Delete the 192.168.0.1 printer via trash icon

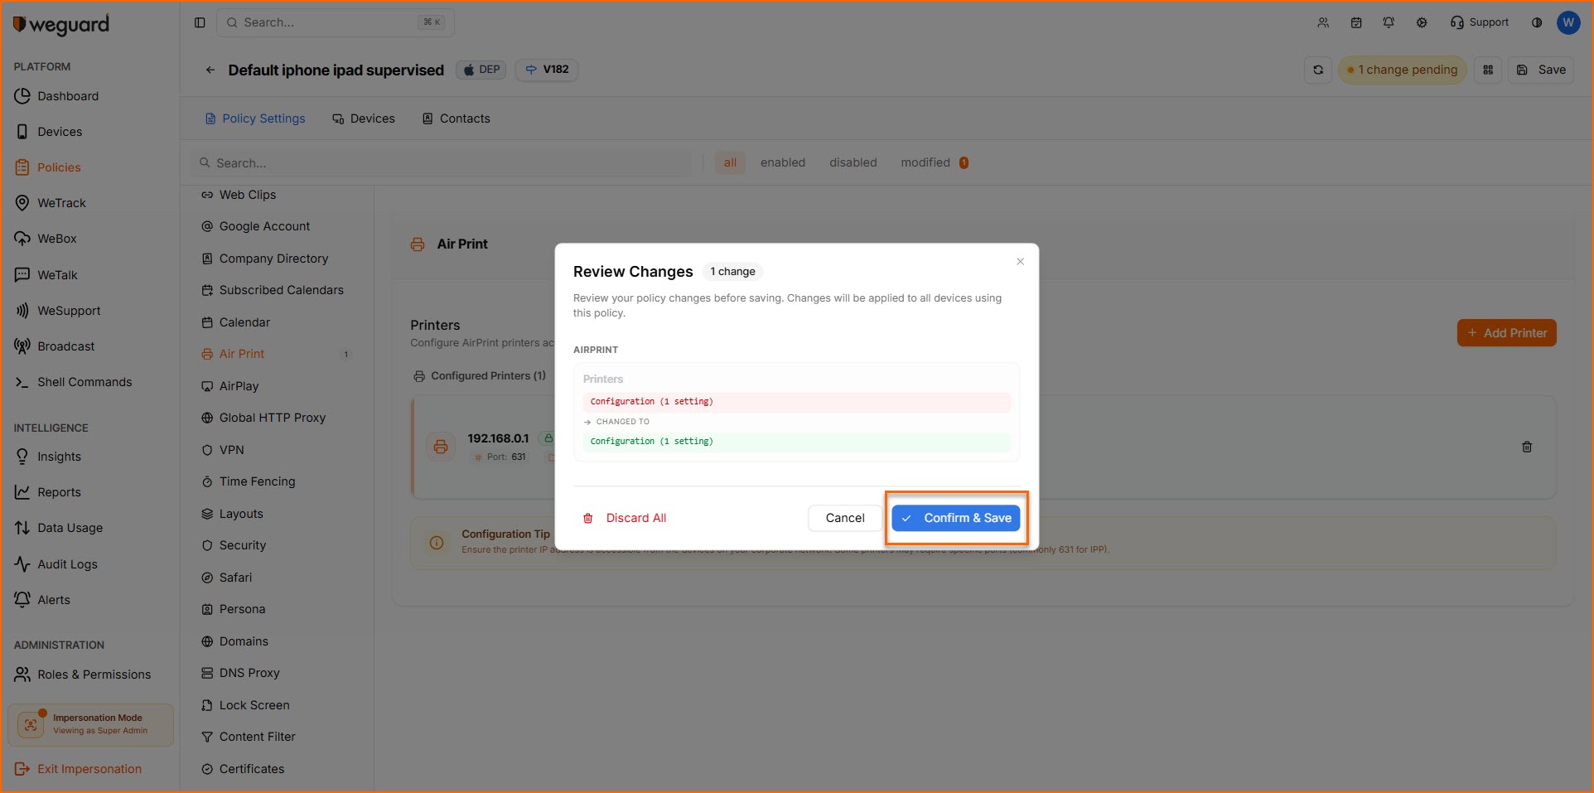tap(1526, 447)
